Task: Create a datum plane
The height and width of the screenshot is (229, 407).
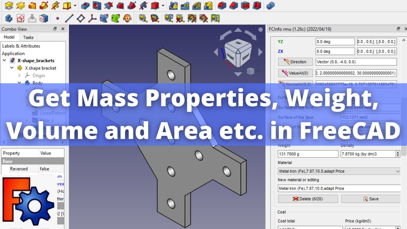Action: (81, 18)
